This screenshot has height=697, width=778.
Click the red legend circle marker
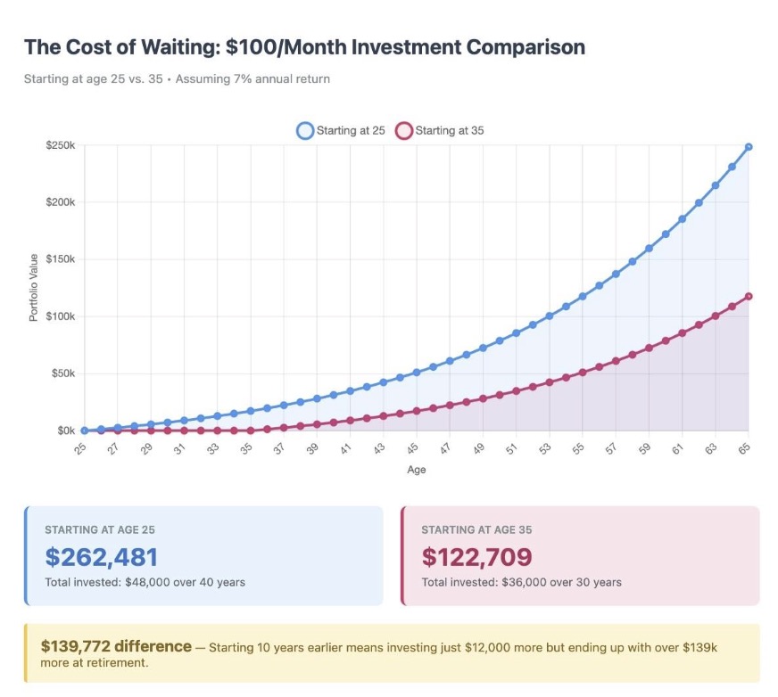pyautogui.click(x=404, y=130)
